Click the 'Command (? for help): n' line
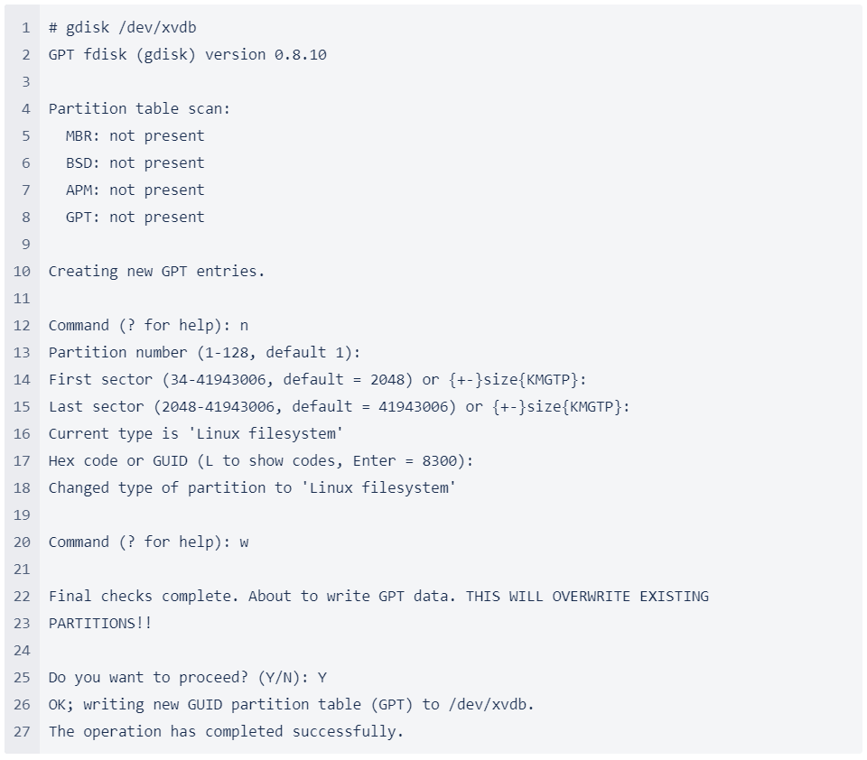This screenshot has height=760, width=867. [x=148, y=325]
